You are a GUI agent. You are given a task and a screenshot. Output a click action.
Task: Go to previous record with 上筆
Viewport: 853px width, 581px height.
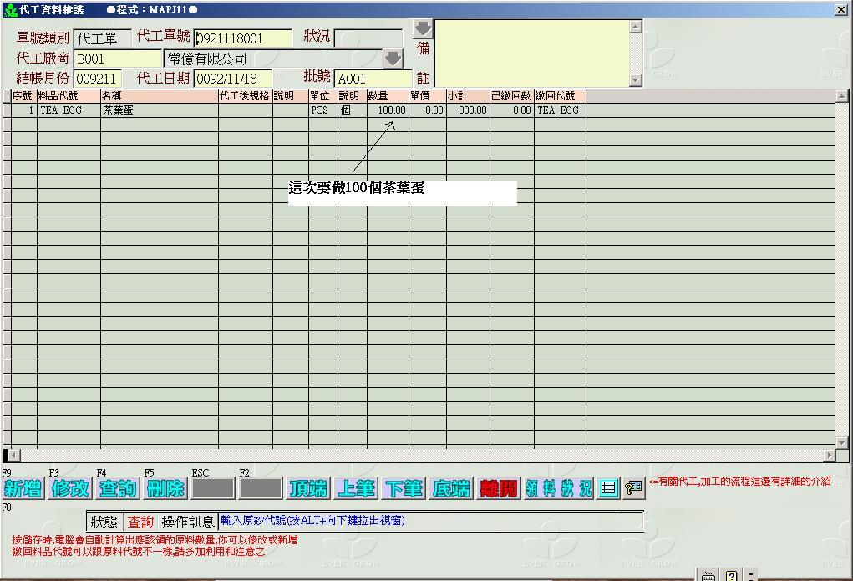[x=356, y=489]
